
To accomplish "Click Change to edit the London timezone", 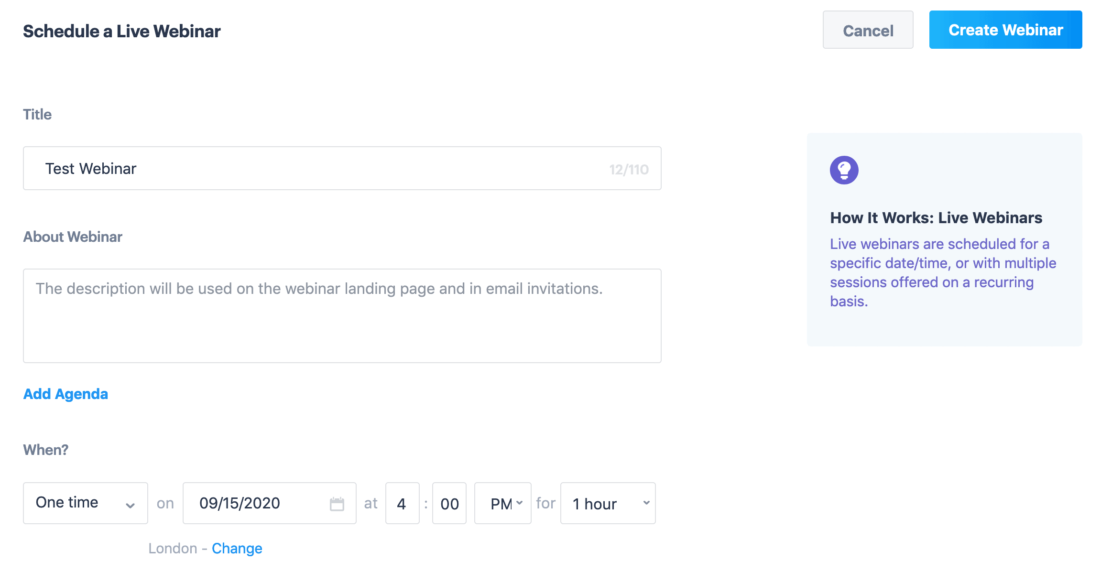I will [x=237, y=548].
